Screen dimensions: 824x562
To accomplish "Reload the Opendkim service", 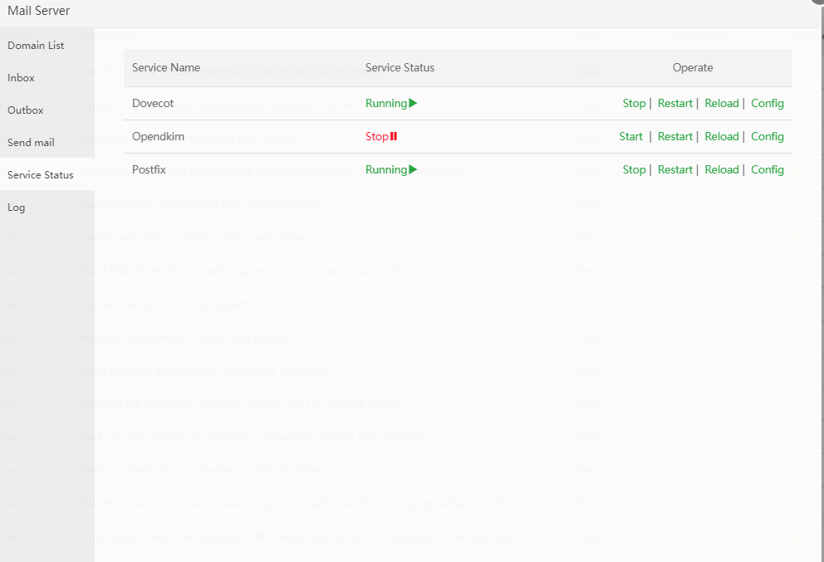I will pos(722,137).
